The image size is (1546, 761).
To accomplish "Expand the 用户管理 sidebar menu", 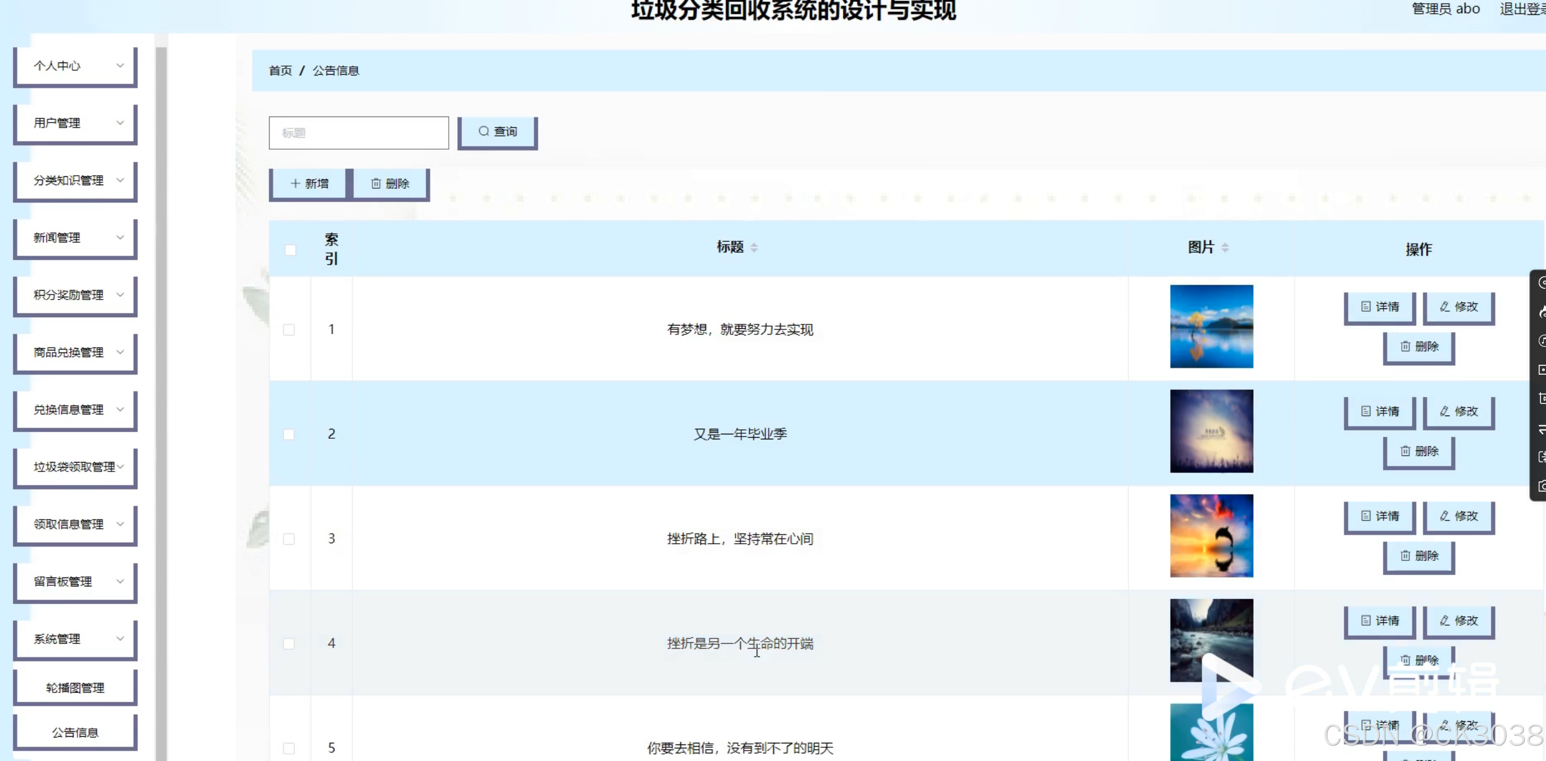I will [x=76, y=123].
